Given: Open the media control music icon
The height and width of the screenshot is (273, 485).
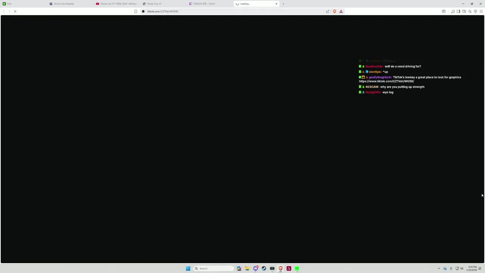Looking at the screenshot, I should tap(453, 11).
